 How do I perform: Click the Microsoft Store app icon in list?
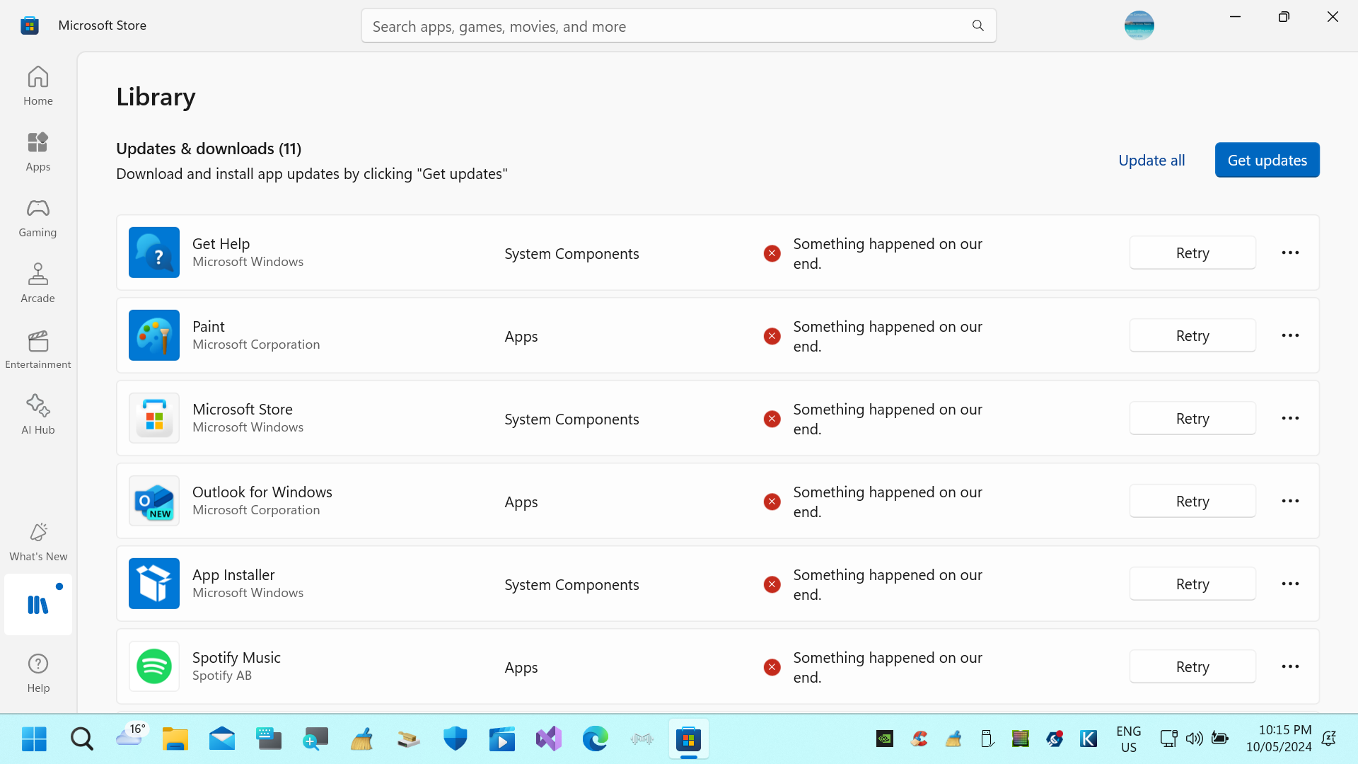154,418
